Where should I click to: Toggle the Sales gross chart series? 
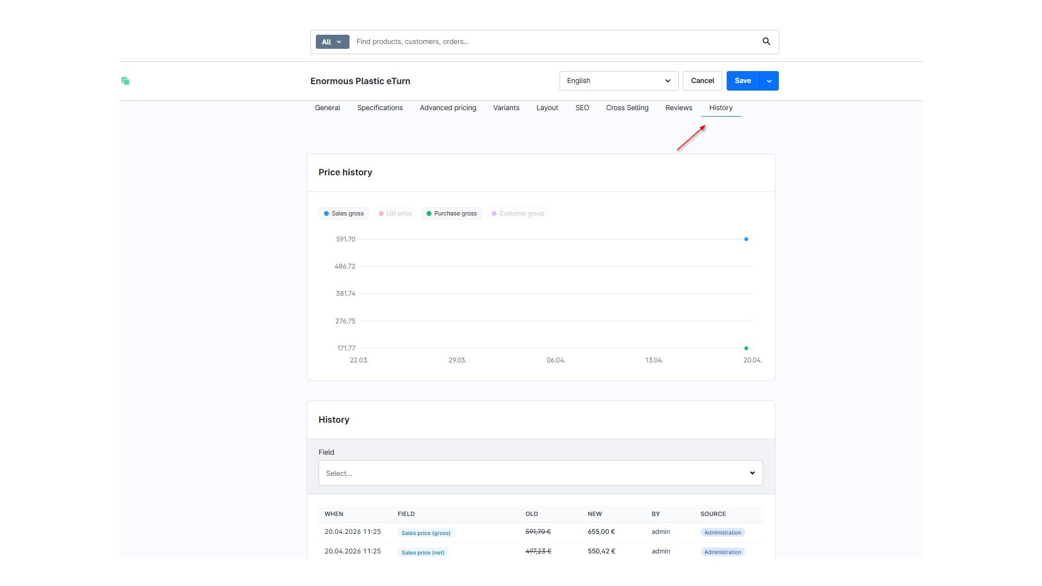click(344, 213)
